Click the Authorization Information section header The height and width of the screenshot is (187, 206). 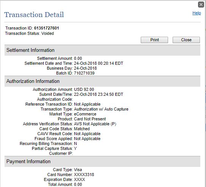tap(102, 81)
